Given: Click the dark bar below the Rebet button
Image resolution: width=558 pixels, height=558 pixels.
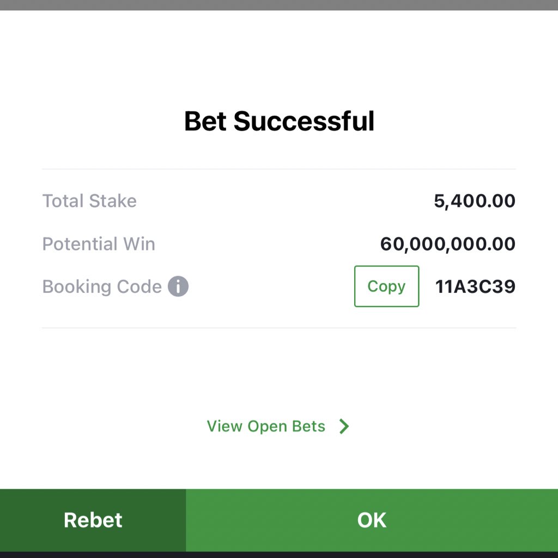Looking at the screenshot, I should pos(279,555).
